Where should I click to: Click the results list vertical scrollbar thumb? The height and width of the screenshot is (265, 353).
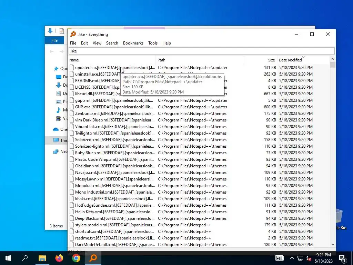click(x=333, y=65)
